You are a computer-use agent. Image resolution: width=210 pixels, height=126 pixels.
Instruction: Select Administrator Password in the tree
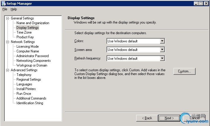click(32, 56)
